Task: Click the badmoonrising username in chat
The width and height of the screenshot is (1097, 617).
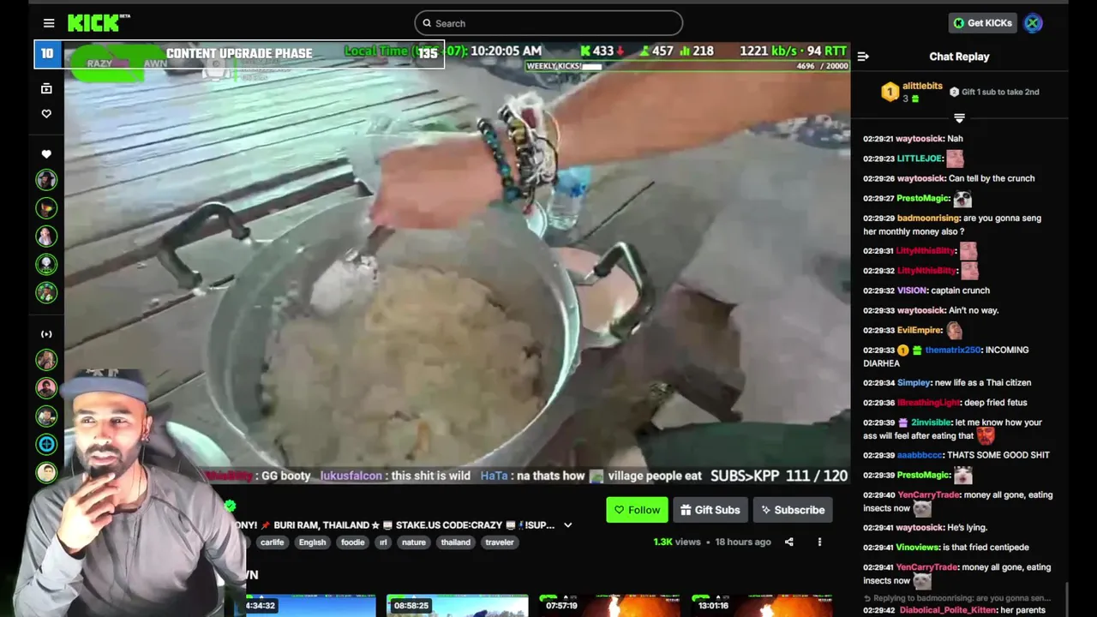Action: (927, 219)
